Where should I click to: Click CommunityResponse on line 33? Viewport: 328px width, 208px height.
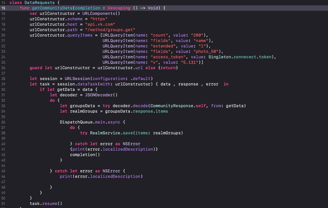click(172, 106)
